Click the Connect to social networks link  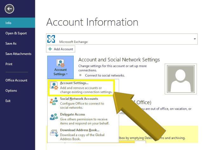104,75
